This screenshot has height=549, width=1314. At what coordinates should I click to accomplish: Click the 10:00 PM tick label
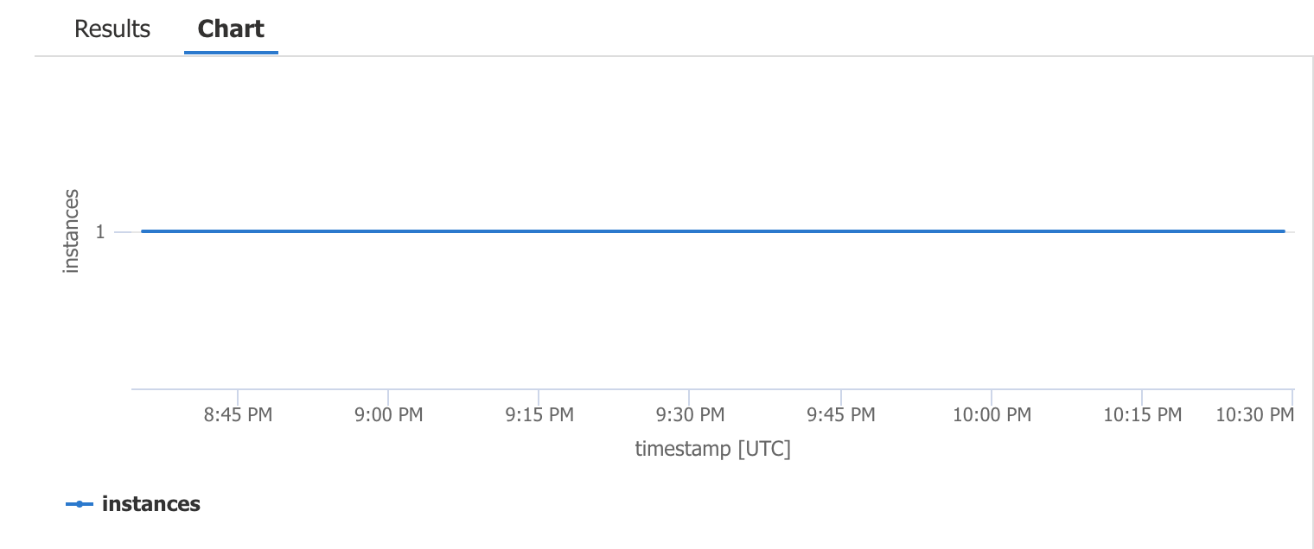coord(992,415)
